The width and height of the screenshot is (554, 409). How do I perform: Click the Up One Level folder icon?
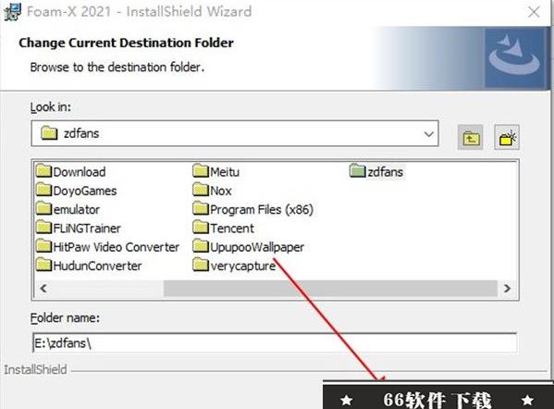coord(470,137)
